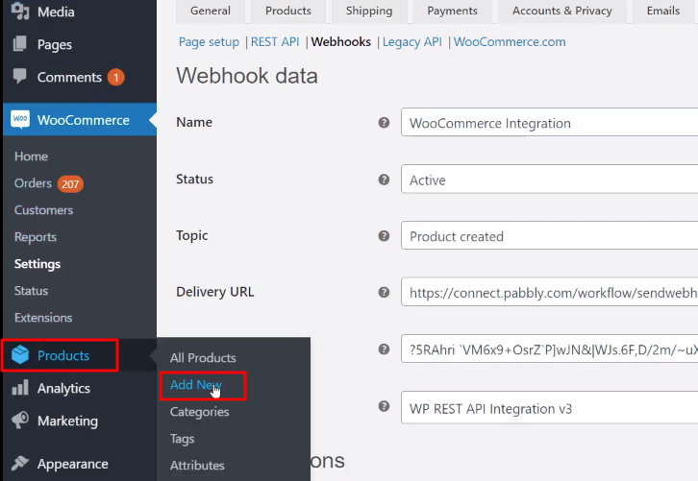Click help icon beside the secret key field
The height and width of the screenshot is (481, 698).
(384, 349)
